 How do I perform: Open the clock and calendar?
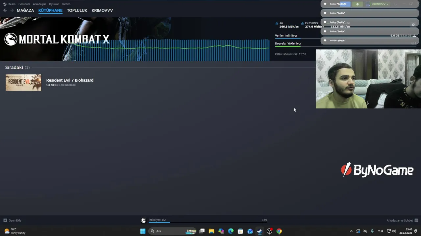[x=406, y=231]
